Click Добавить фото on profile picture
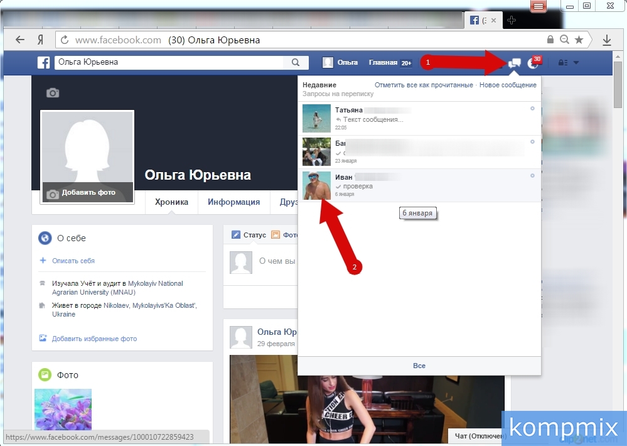The width and height of the screenshot is (627, 446). click(x=88, y=193)
